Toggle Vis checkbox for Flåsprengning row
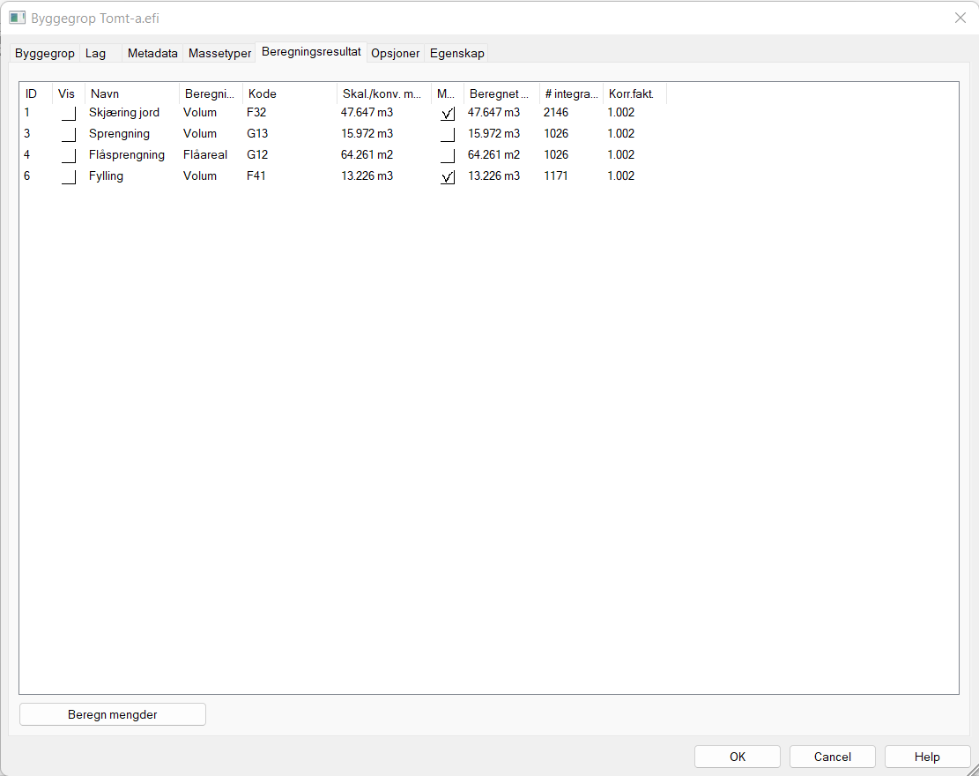The height and width of the screenshot is (776, 979). pyautogui.click(x=69, y=155)
